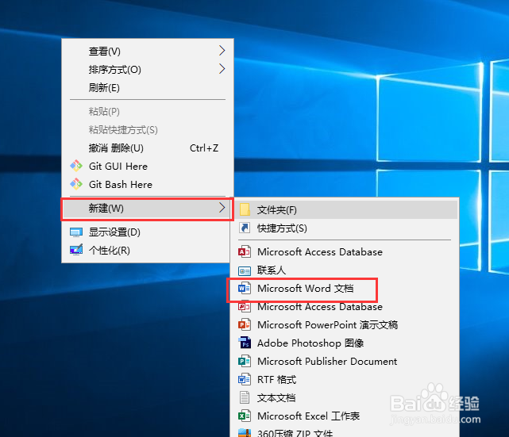Click the text document page icon
The image size is (509, 437).
(x=245, y=397)
